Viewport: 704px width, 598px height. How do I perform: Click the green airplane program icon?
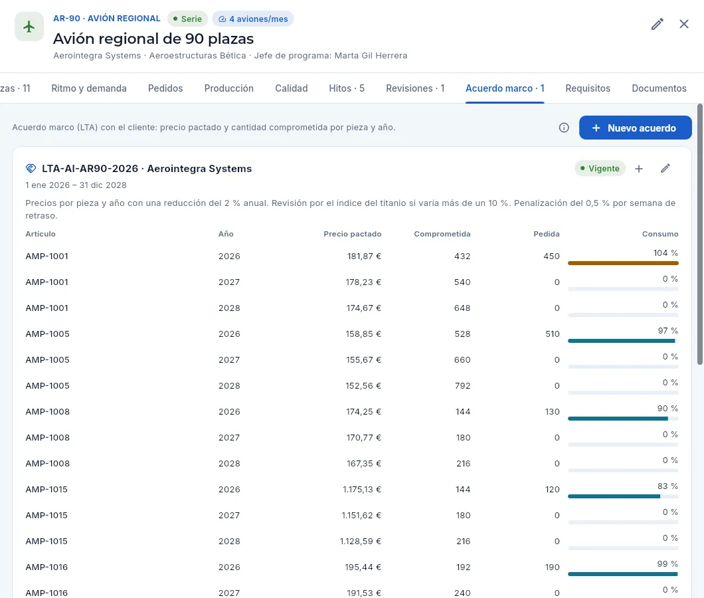pos(29,27)
